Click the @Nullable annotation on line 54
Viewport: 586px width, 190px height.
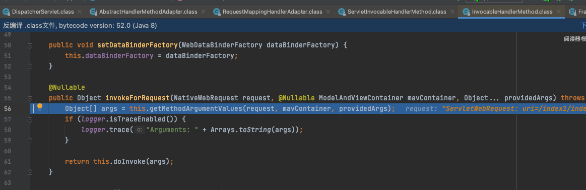[x=67, y=88]
